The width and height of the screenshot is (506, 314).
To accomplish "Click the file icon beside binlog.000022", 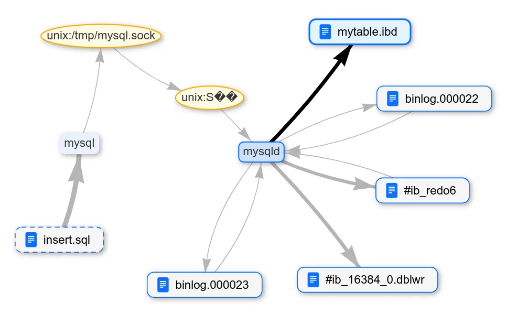I will click(x=393, y=99).
